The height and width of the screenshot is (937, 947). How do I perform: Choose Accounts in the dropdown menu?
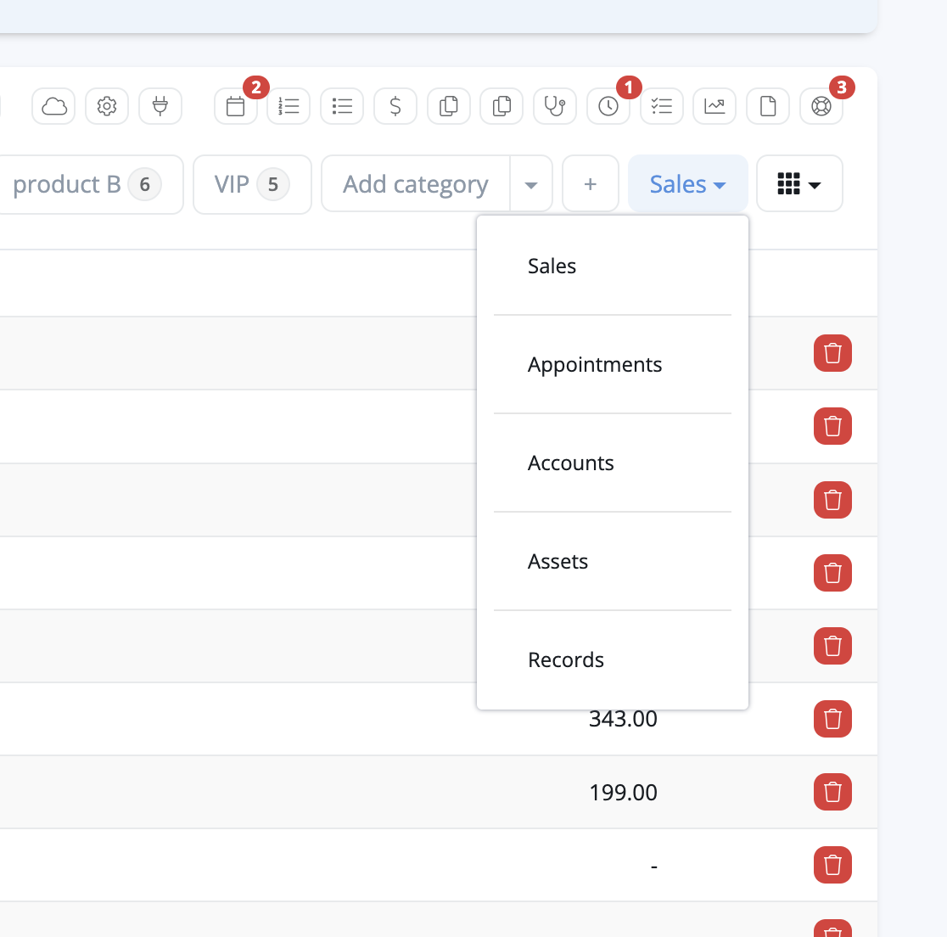(x=571, y=463)
